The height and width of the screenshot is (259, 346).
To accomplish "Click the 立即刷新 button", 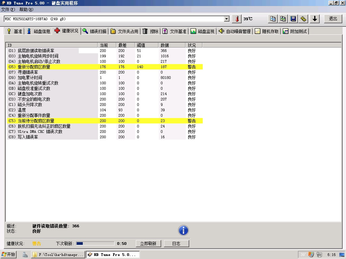I will click(x=148, y=243).
